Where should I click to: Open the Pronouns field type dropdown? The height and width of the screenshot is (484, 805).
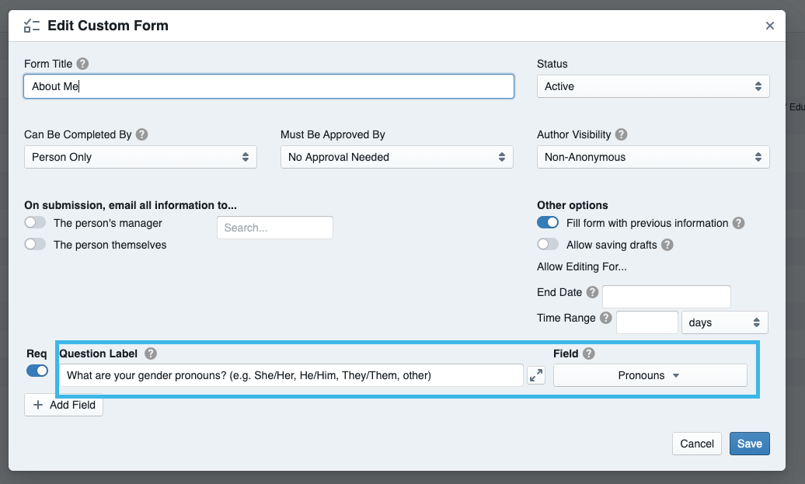pos(650,375)
